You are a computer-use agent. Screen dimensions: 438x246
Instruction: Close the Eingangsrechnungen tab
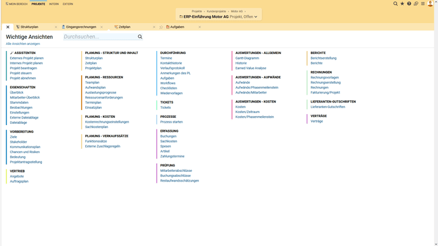[x=102, y=27]
